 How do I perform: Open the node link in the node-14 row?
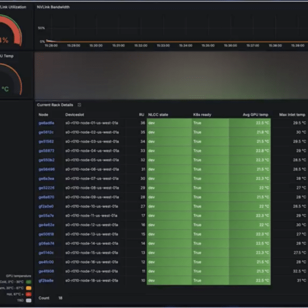(46, 244)
